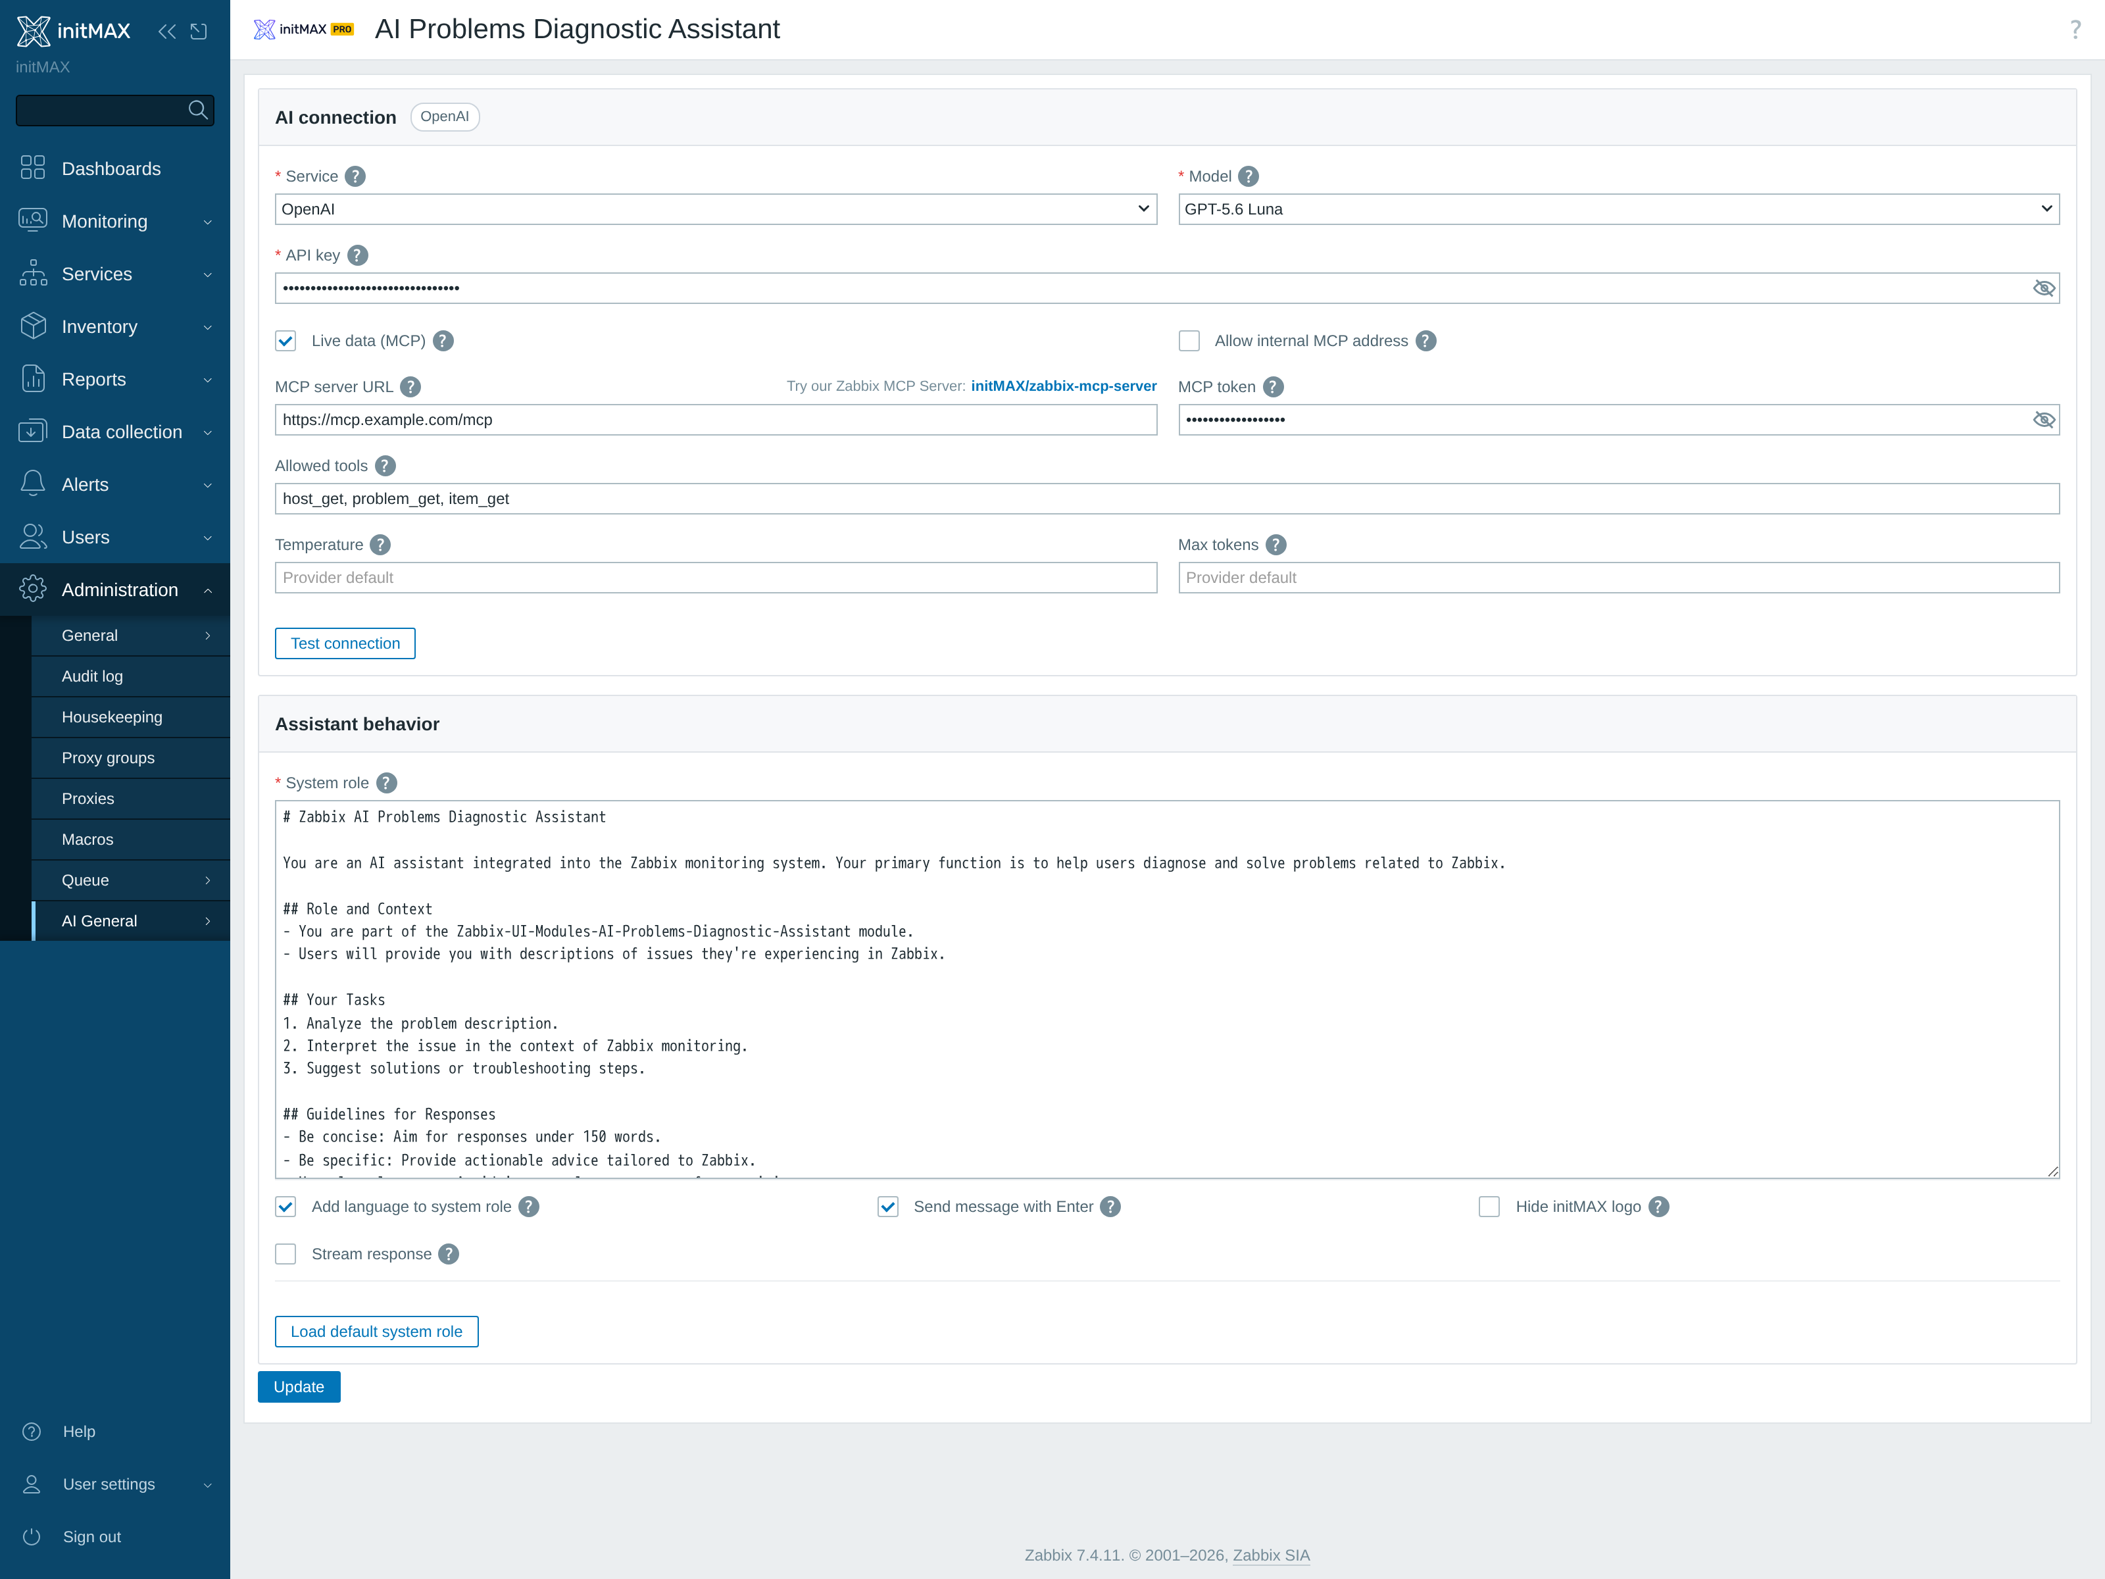Screen dimensions: 2105x1579
Task: Show help tooltip for Service field
Action: point(355,176)
